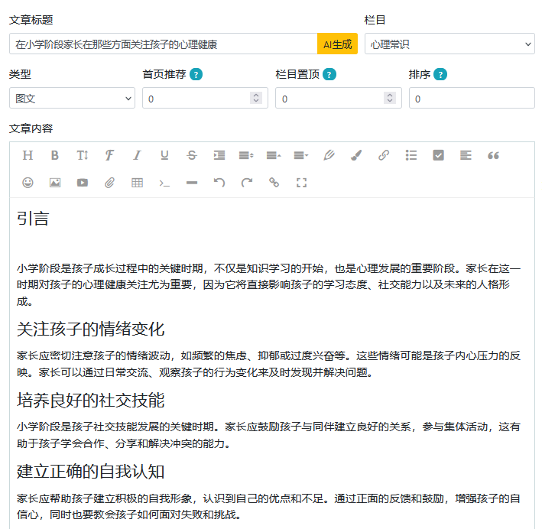The image size is (542, 529).
Task: Click the 首页推荐 help question icon
Action: (x=196, y=74)
